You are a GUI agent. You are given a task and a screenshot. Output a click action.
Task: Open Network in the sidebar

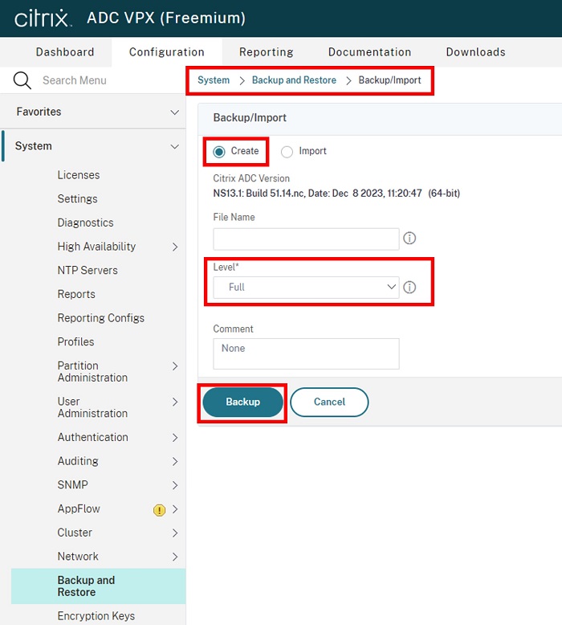pyautogui.click(x=78, y=557)
